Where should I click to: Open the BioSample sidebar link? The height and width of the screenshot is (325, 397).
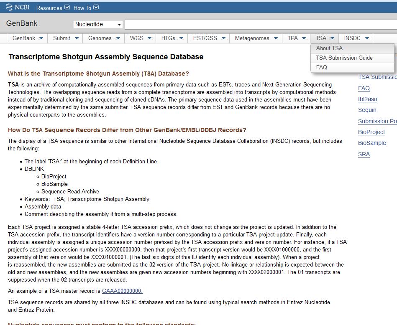click(372, 143)
